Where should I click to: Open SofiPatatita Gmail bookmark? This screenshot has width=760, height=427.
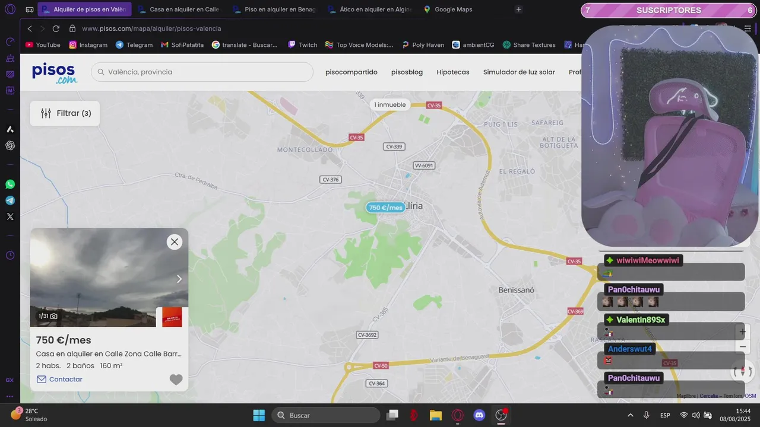point(182,45)
